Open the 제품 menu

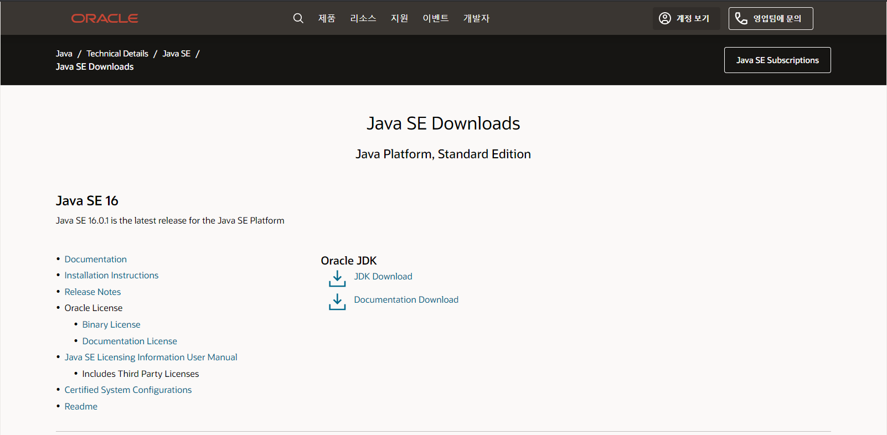click(327, 18)
